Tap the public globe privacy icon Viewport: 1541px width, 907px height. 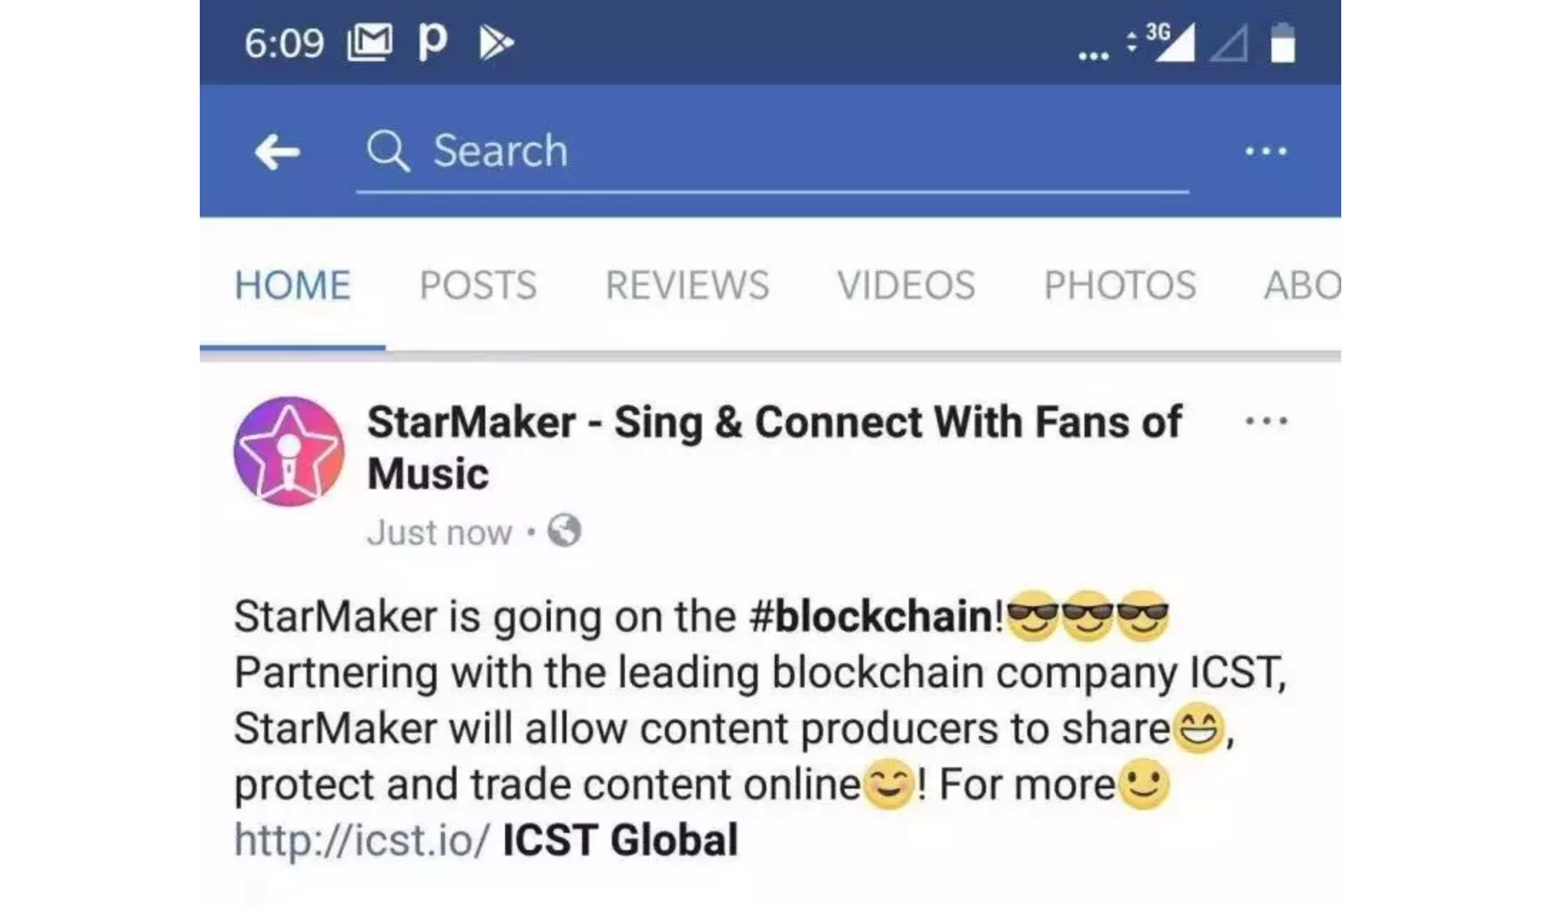click(x=564, y=531)
